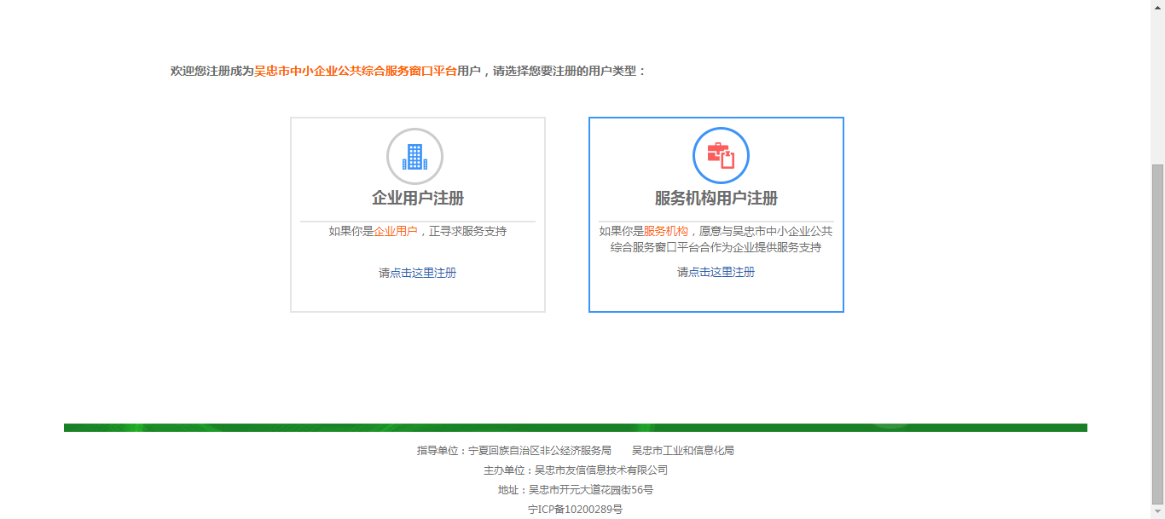
Task: Click 吴忠市工业和信息化局 in the footer
Action: [682, 450]
